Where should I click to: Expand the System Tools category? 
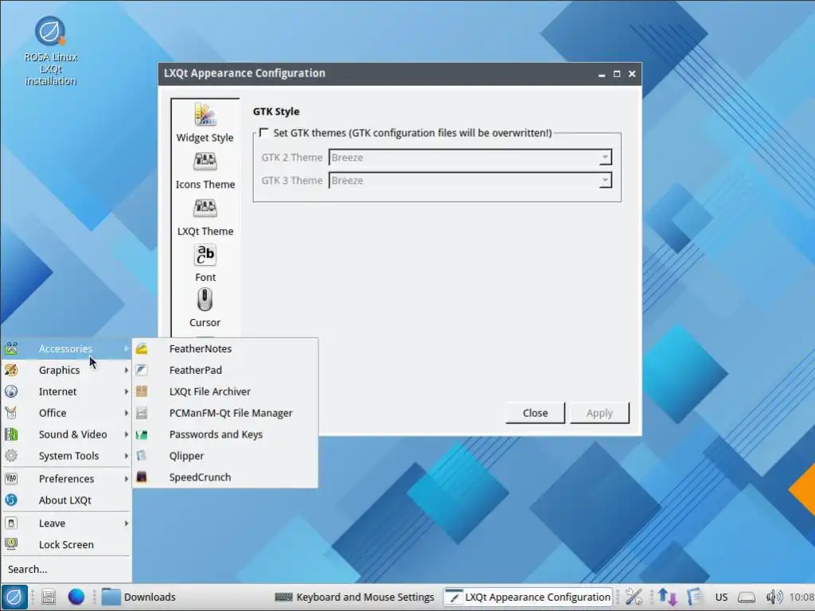pos(66,456)
